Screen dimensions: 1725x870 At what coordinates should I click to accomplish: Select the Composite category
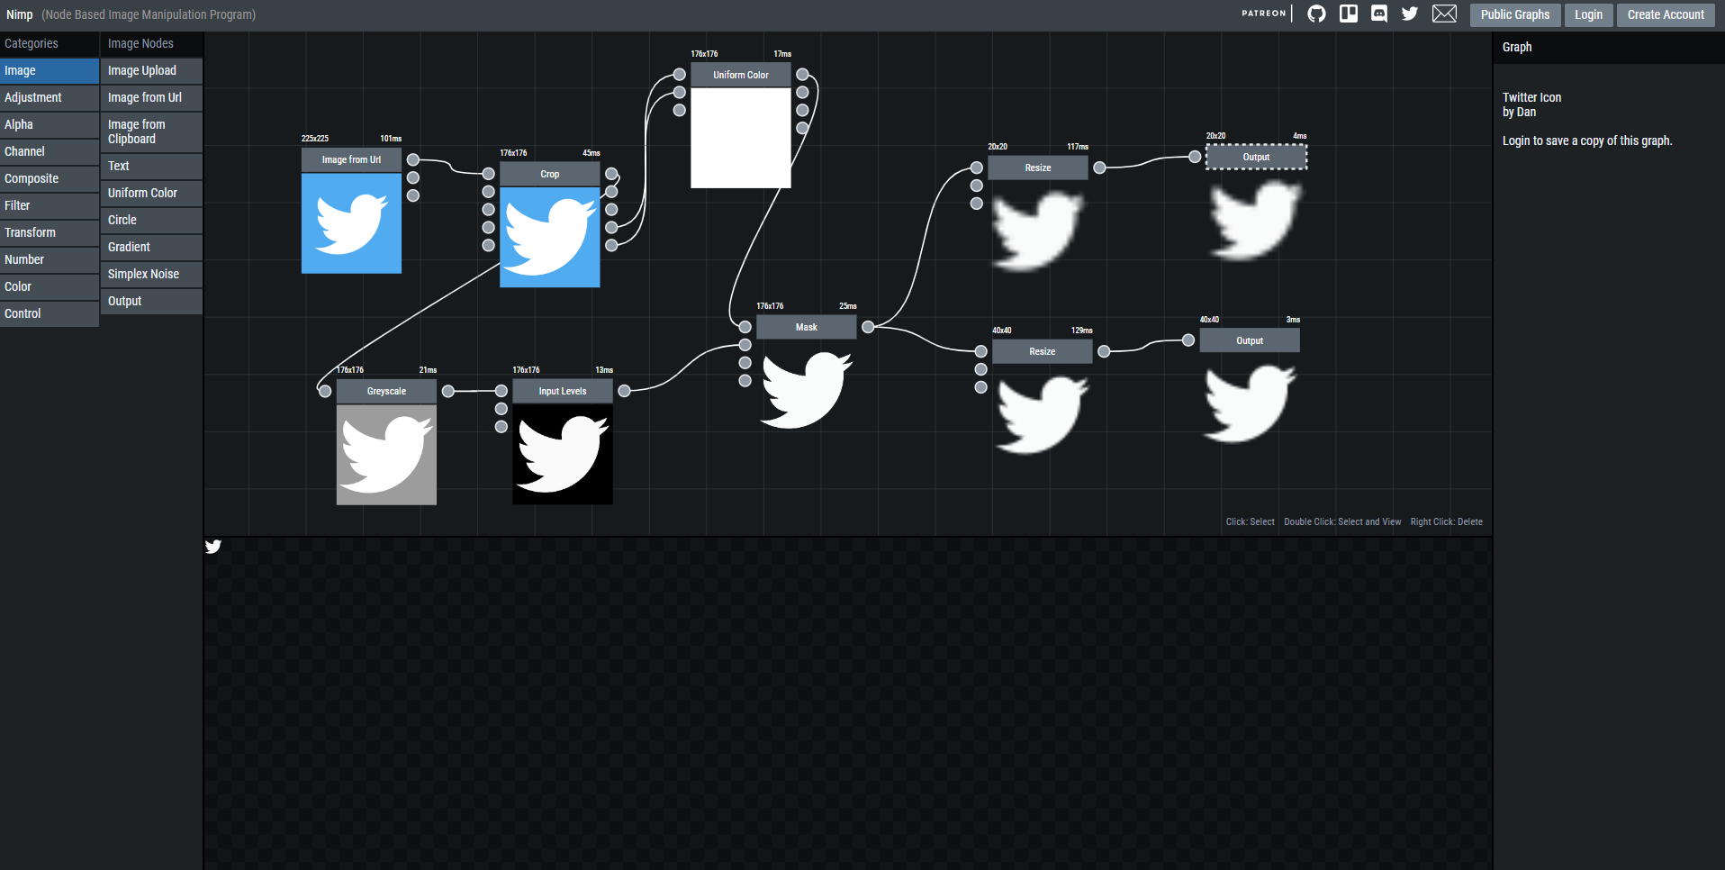(x=50, y=178)
